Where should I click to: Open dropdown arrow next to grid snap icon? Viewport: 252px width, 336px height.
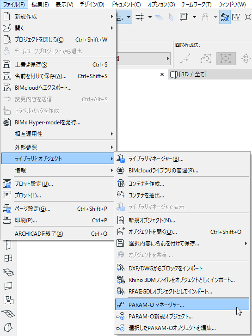tap(150, 17)
